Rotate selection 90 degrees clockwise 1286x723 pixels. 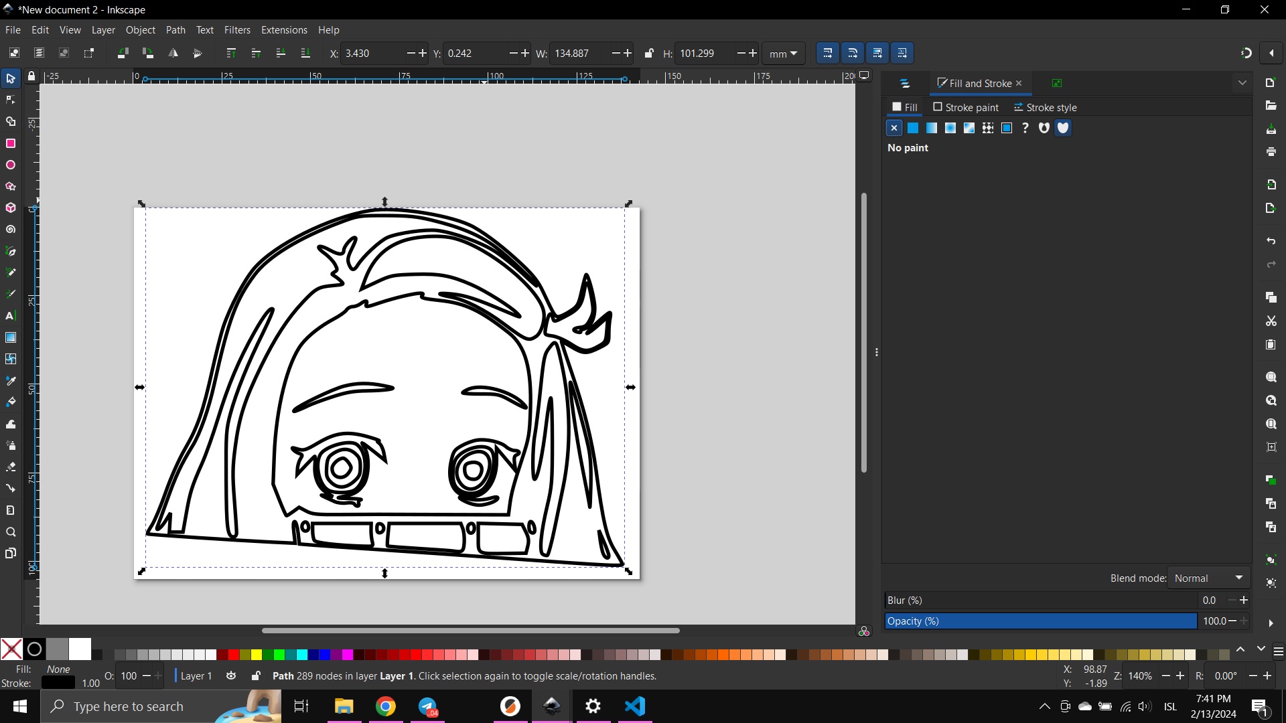click(x=148, y=54)
